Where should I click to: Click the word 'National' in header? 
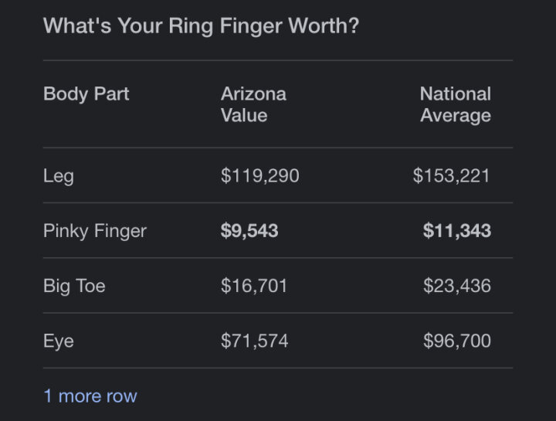point(456,94)
